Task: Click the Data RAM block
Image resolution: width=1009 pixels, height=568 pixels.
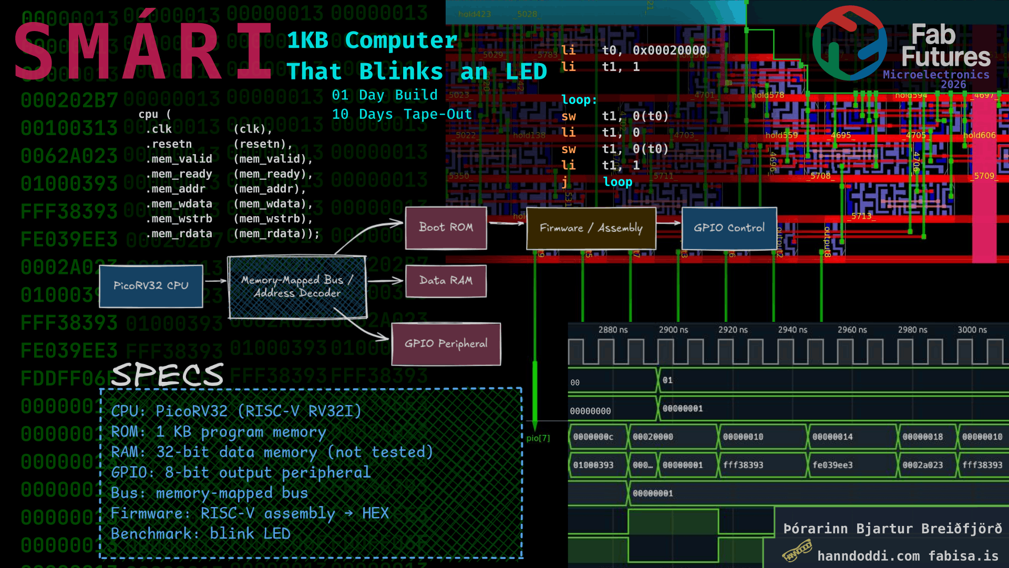Action: (x=446, y=281)
